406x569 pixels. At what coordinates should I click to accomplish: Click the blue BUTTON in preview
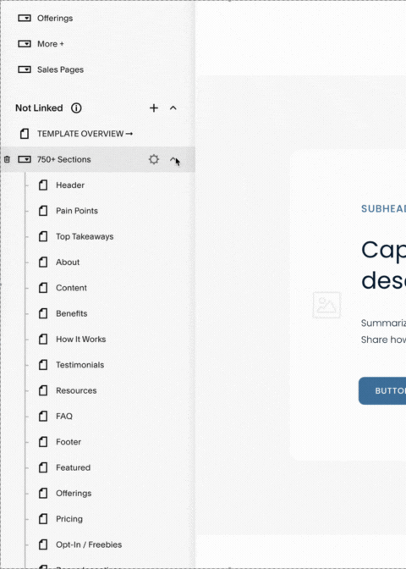[382, 391]
